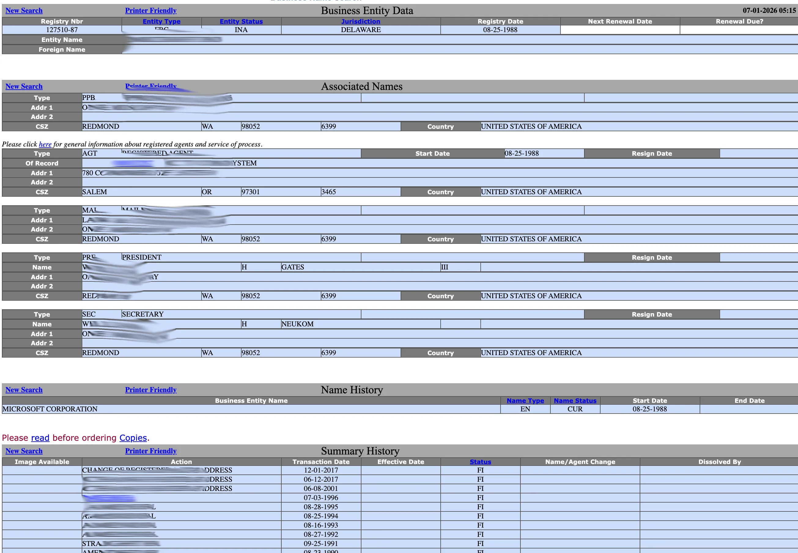Select zip extension 3465

tap(329, 192)
